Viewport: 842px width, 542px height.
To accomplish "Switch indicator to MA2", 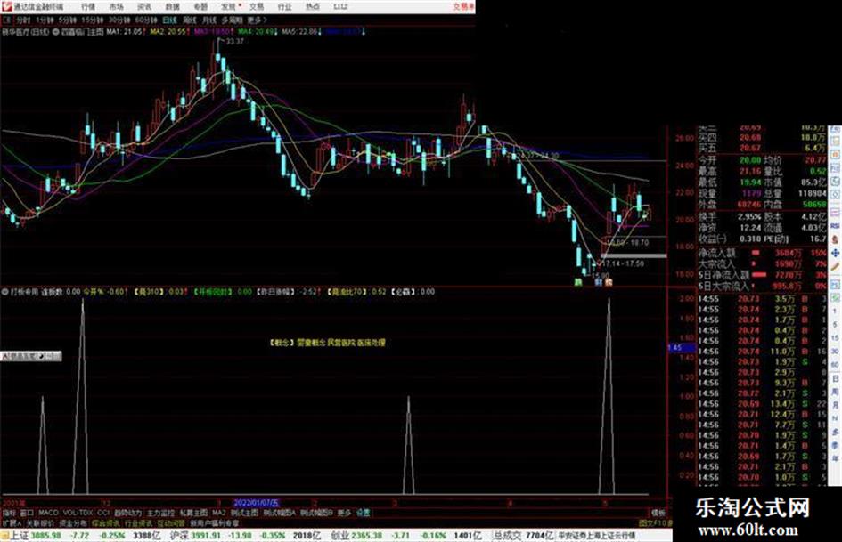I will pyautogui.click(x=218, y=513).
